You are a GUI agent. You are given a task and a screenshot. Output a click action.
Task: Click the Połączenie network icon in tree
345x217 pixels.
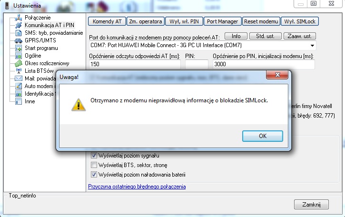click(x=19, y=18)
